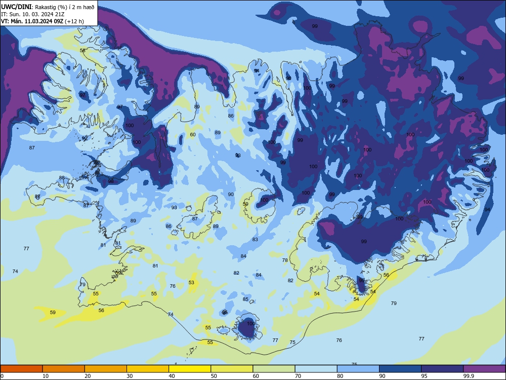Click the pale yellow 50–60 legend swatch

click(x=232, y=369)
